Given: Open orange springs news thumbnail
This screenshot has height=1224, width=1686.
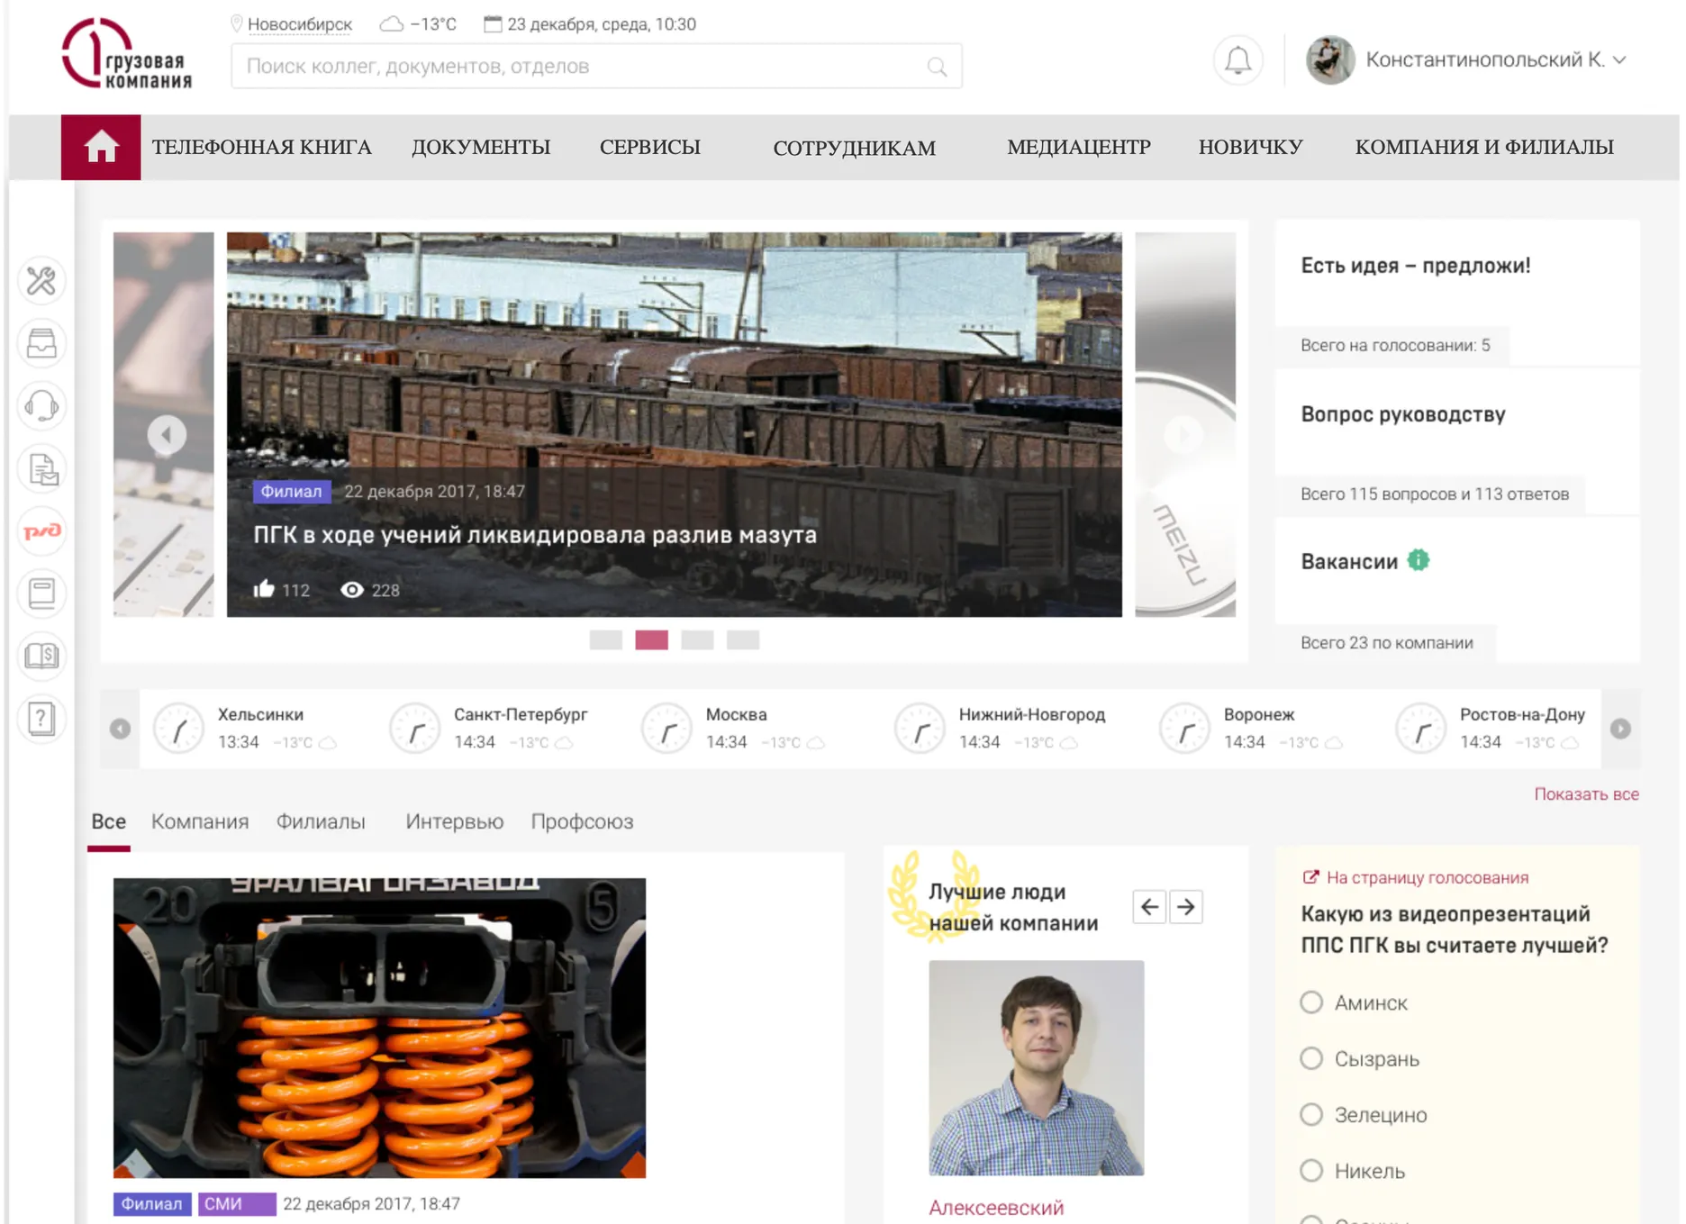Looking at the screenshot, I should [x=379, y=1028].
